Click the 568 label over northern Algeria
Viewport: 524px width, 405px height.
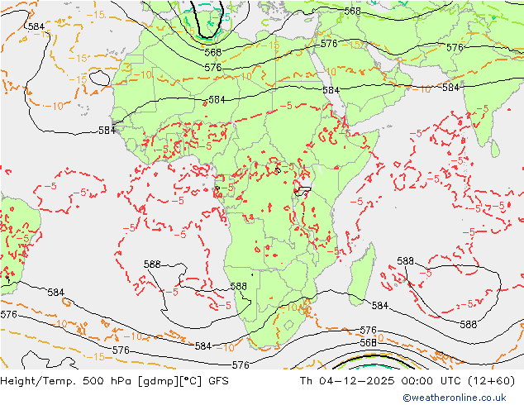pos(213,52)
